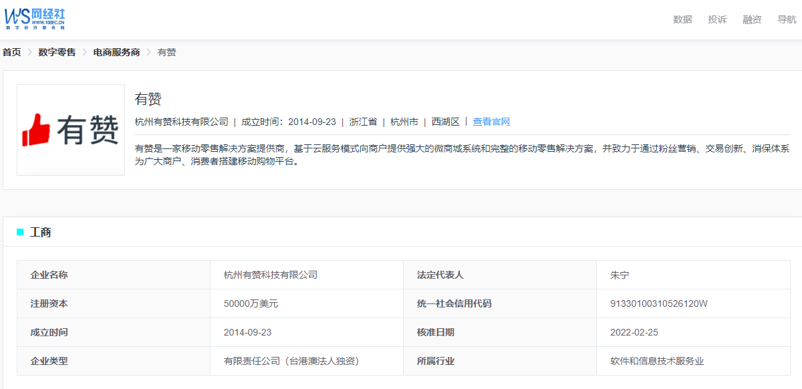
Task: Click the 工商 section heading
Action: [x=41, y=233]
